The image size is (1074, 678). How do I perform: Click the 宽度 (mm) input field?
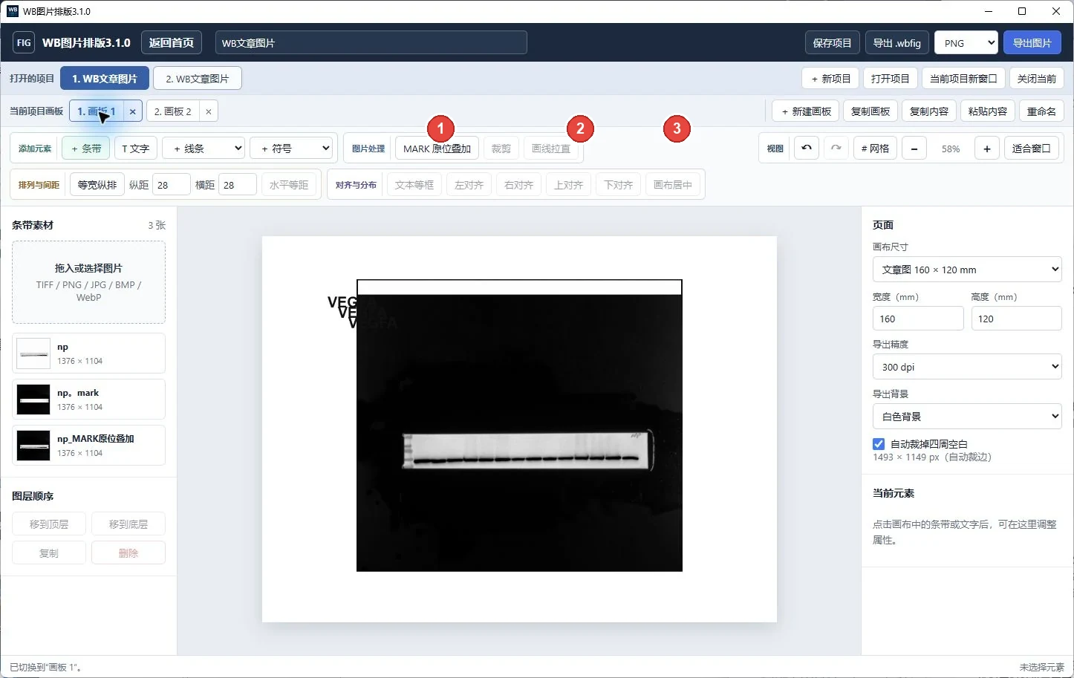[x=917, y=319]
